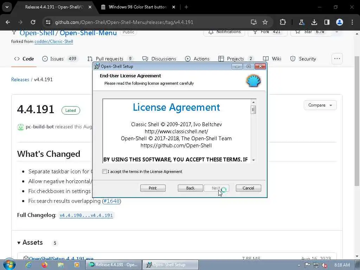Open the Windows Start orb
This screenshot has width=360, height=270.
point(9,264)
